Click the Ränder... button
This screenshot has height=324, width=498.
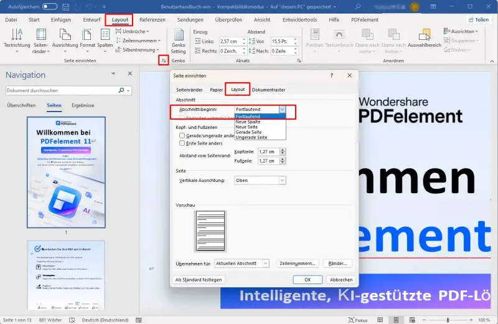click(x=337, y=264)
